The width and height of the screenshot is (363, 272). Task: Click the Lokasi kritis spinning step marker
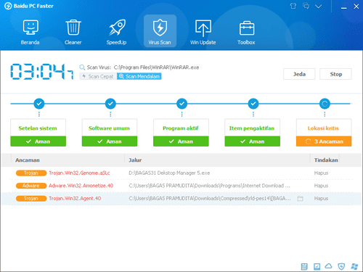[325, 104]
